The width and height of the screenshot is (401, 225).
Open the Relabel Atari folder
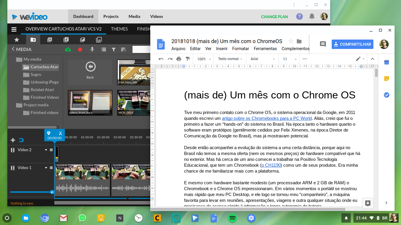pyautogui.click(x=39, y=90)
